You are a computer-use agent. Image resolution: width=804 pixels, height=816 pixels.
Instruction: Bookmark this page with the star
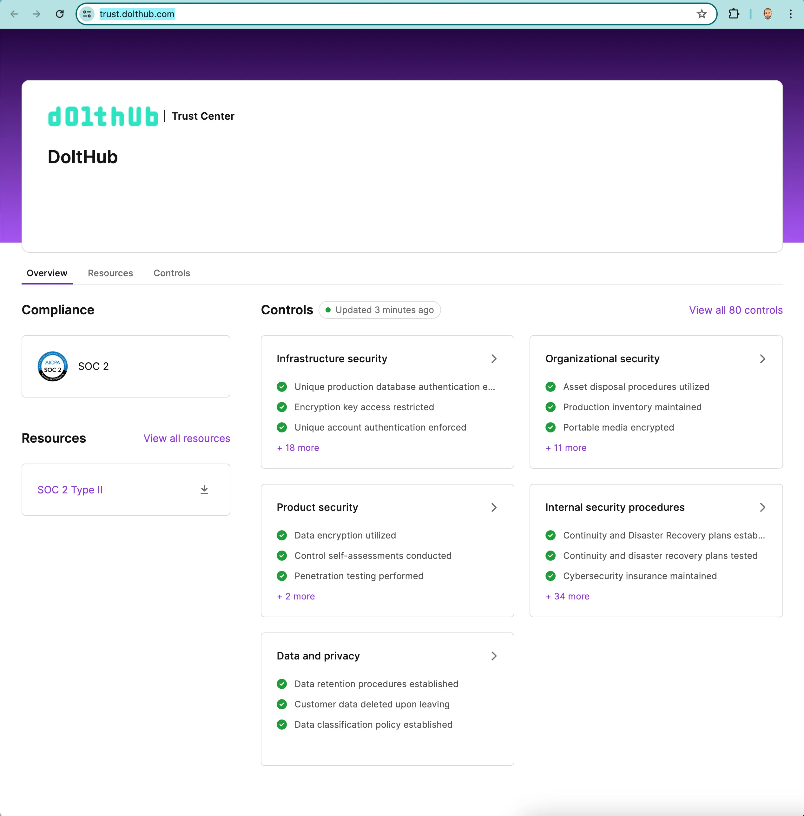pyautogui.click(x=702, y=14)
